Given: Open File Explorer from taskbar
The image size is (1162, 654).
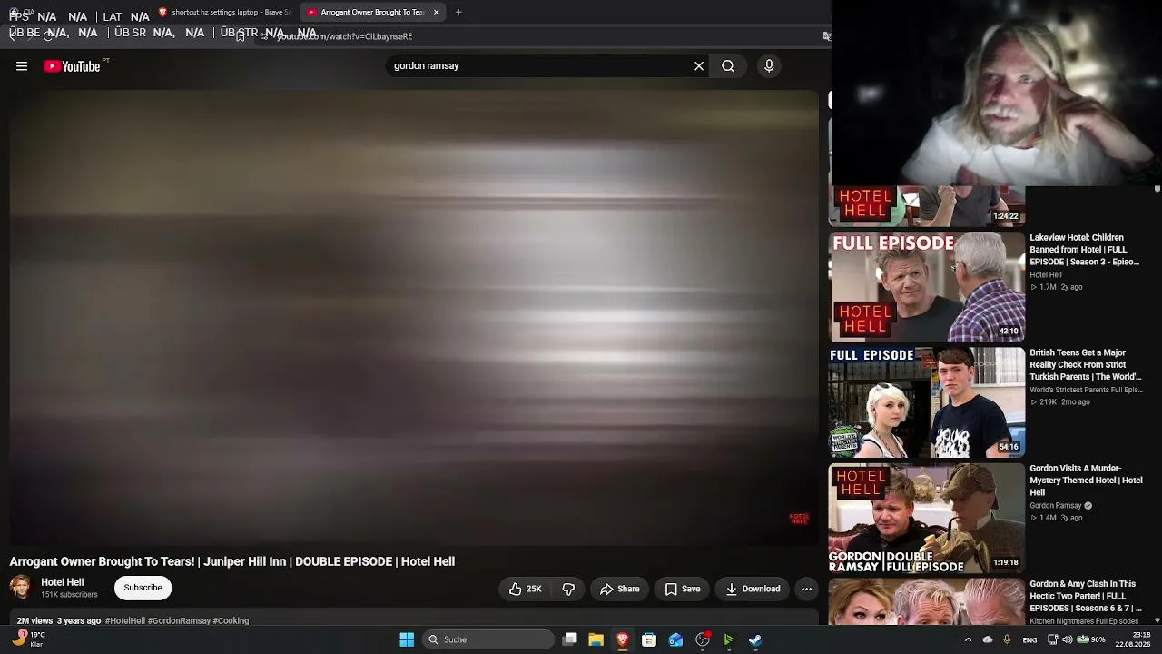Looking at the screenshot, I should [596, 639].
